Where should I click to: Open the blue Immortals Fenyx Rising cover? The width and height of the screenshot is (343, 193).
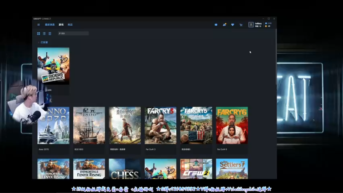[x=53, y=169]
